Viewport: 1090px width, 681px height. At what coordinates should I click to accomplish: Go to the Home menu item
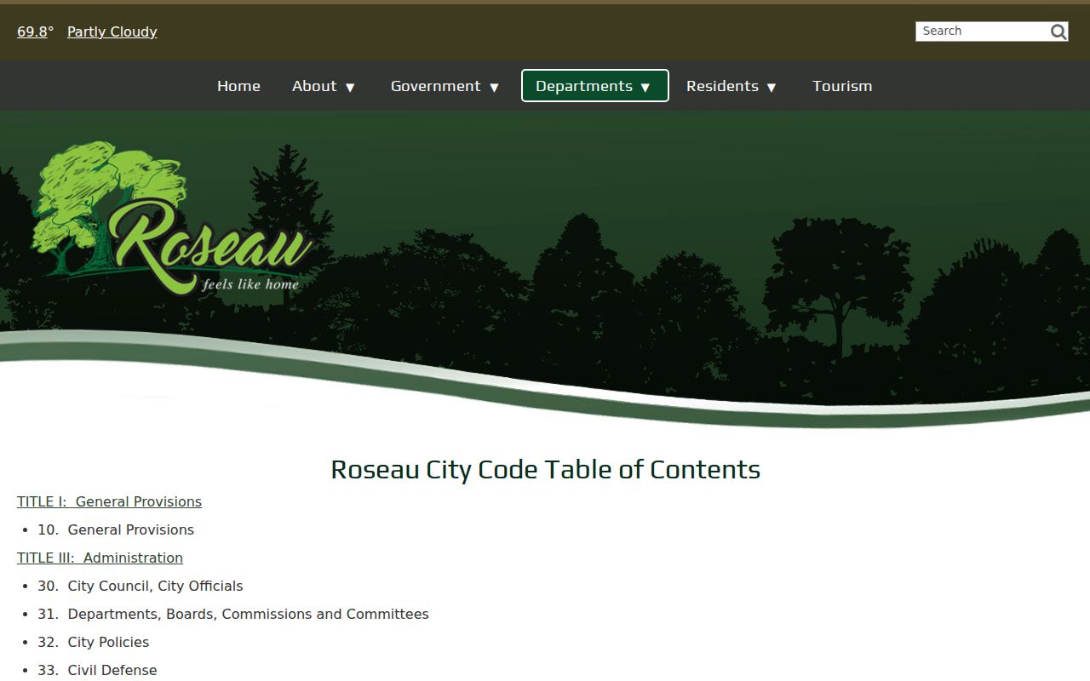(238, 86)
